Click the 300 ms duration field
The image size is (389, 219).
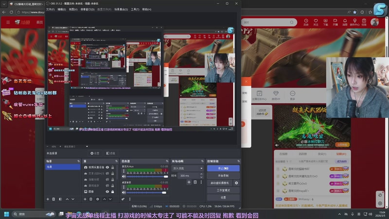(x=189, y=176)
